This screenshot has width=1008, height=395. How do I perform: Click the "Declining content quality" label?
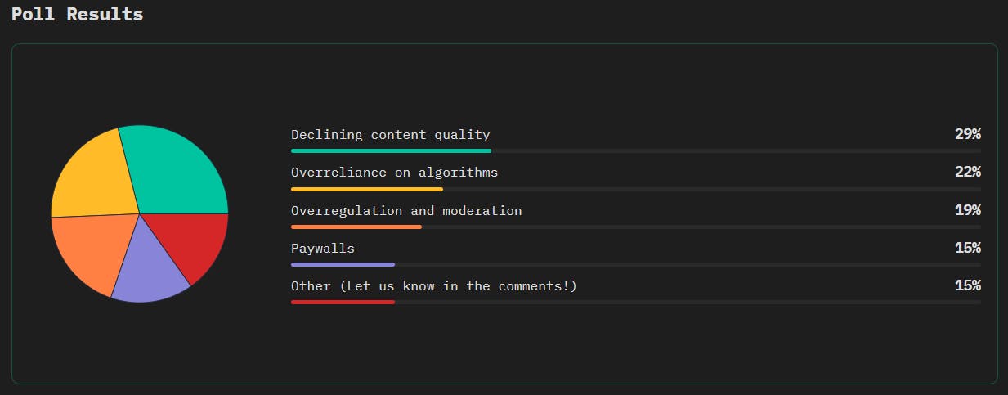pyautogui.click(x=391, y=135)
